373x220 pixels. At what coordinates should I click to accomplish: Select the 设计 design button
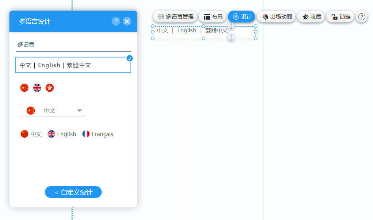tap(242, 17)
